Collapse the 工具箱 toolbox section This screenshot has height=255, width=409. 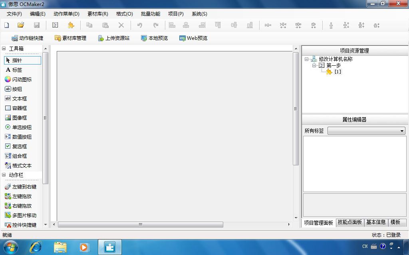pos(4,48)
